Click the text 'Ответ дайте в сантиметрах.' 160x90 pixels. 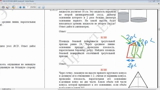pyautogui.click(x=74, y=27)
